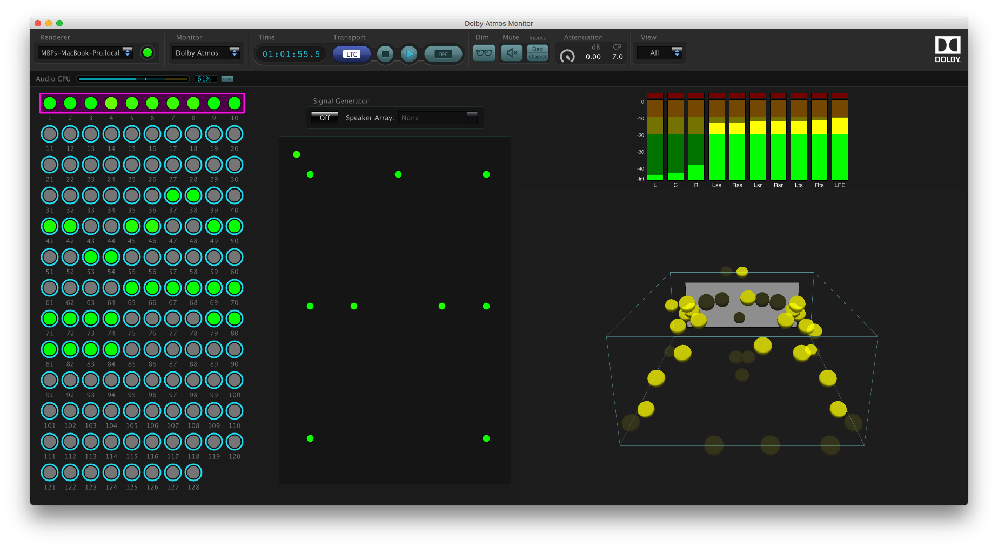This screenshot has height=548, width=998.
Task: Open the View All dropdown
Action: [659, 53]
